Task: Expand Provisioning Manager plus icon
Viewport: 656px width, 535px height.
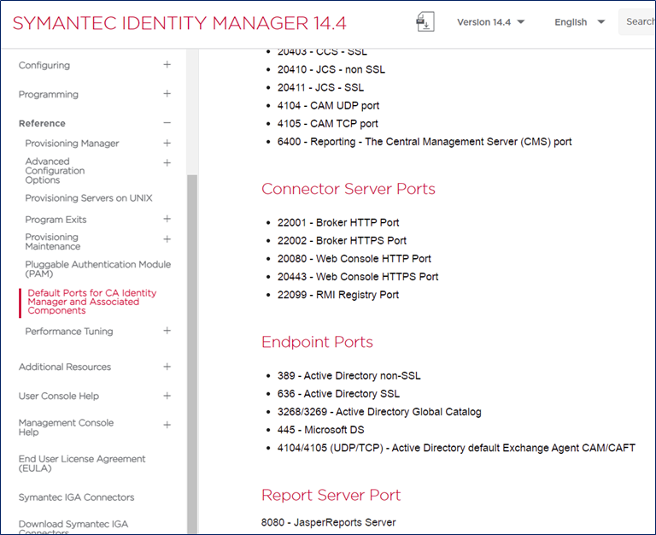Action: point(167,144)
